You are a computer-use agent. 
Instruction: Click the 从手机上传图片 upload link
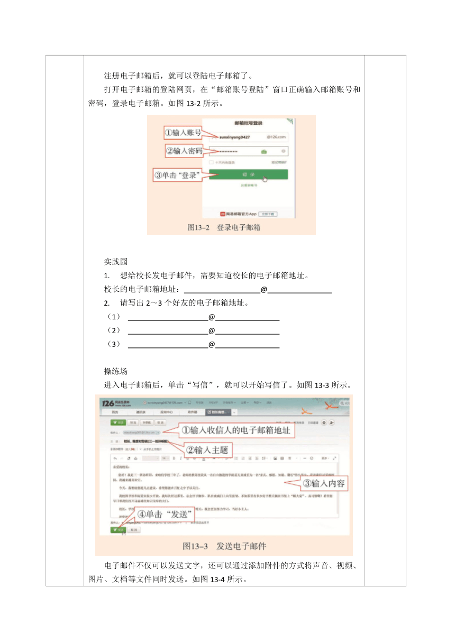[x=152, y=448]
